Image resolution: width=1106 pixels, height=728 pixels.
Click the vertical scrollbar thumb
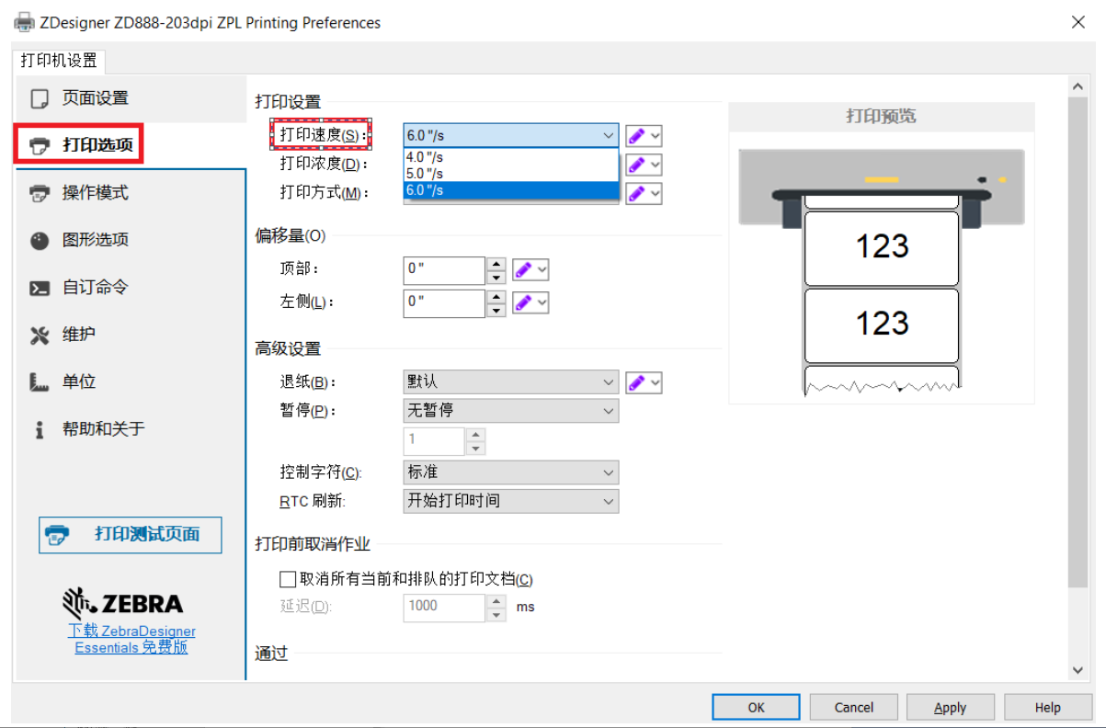[1079, 340]
